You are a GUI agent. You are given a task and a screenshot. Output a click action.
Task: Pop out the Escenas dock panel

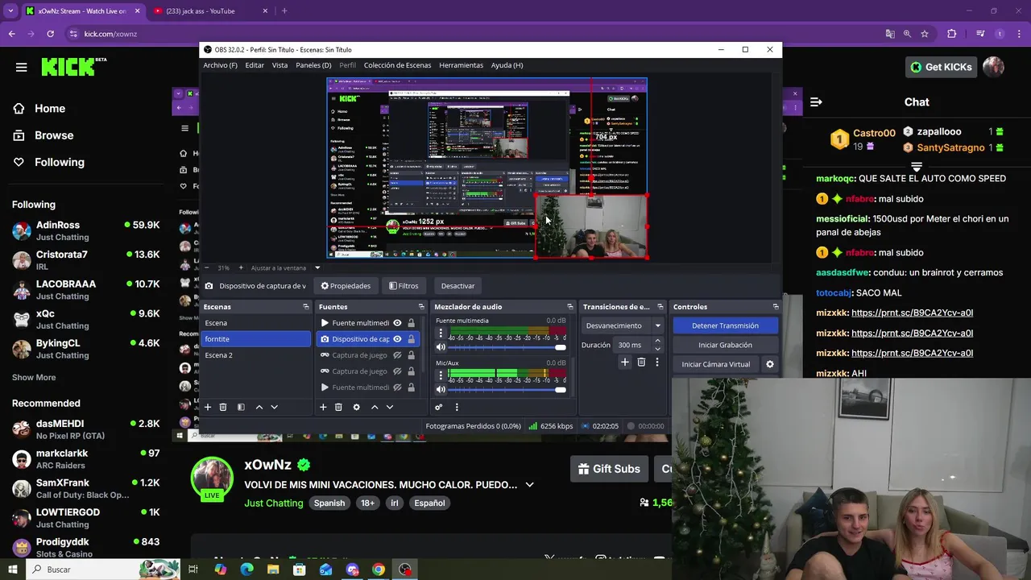pyautogui.click(x=306, y=307)
